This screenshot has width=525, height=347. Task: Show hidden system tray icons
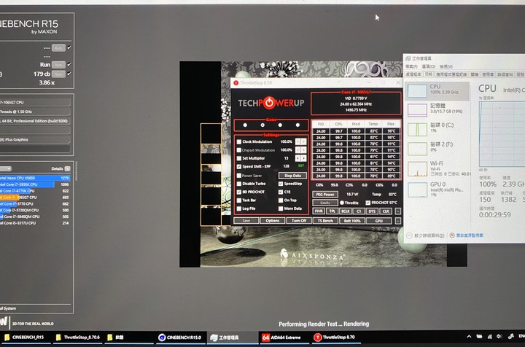469,337
